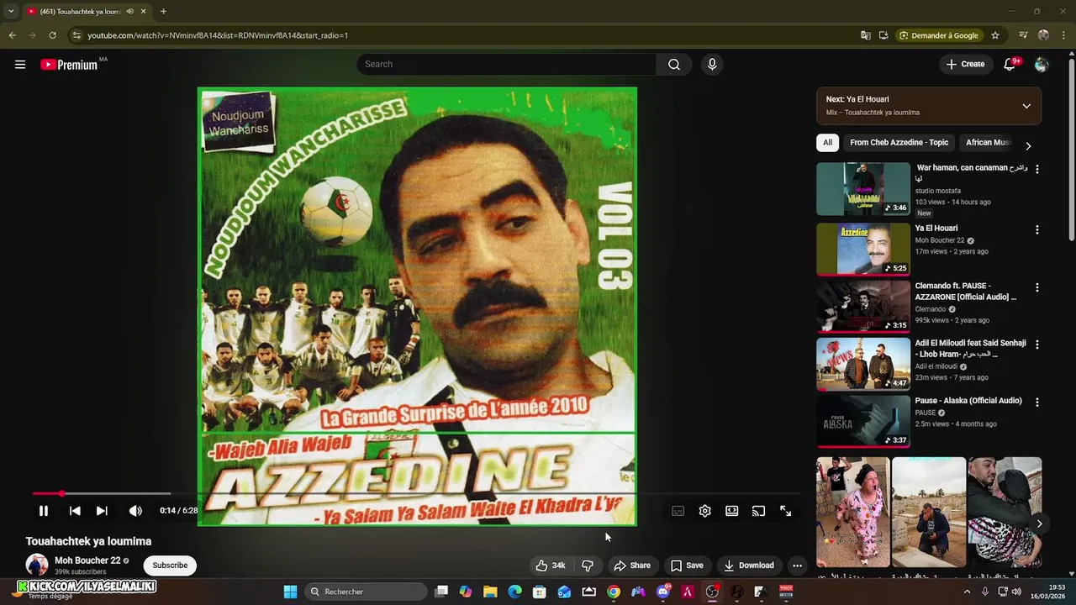Pause the playing video
Image resolution: width=1076 pixels, height=605 pixels.
click(44, 511)
